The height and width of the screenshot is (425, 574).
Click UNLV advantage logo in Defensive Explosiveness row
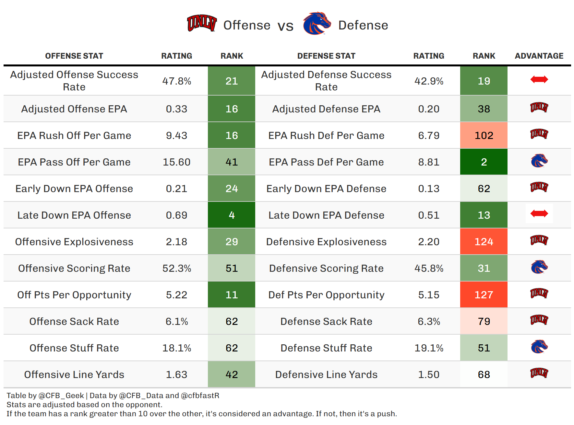539,240
